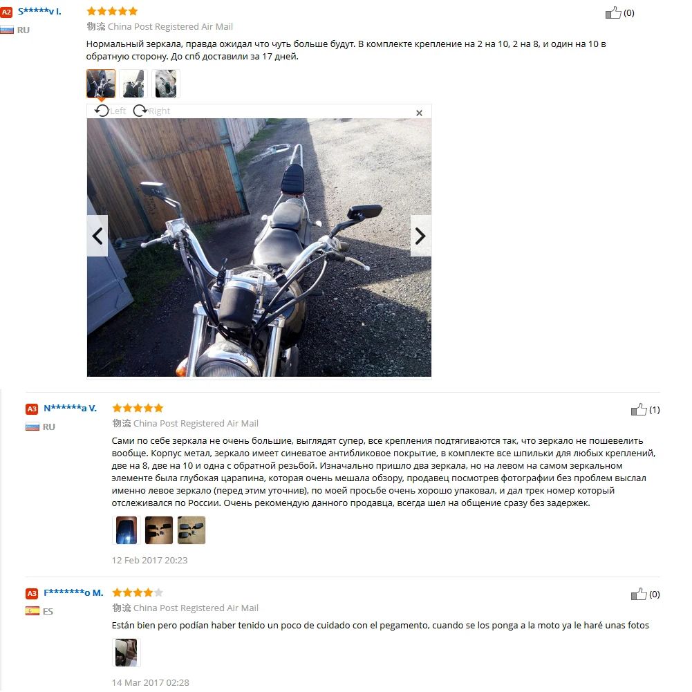The width and height of the screenshot is (692, 692).
Task: Click the A2 buyer level badge
Action: tap(6, 12)
